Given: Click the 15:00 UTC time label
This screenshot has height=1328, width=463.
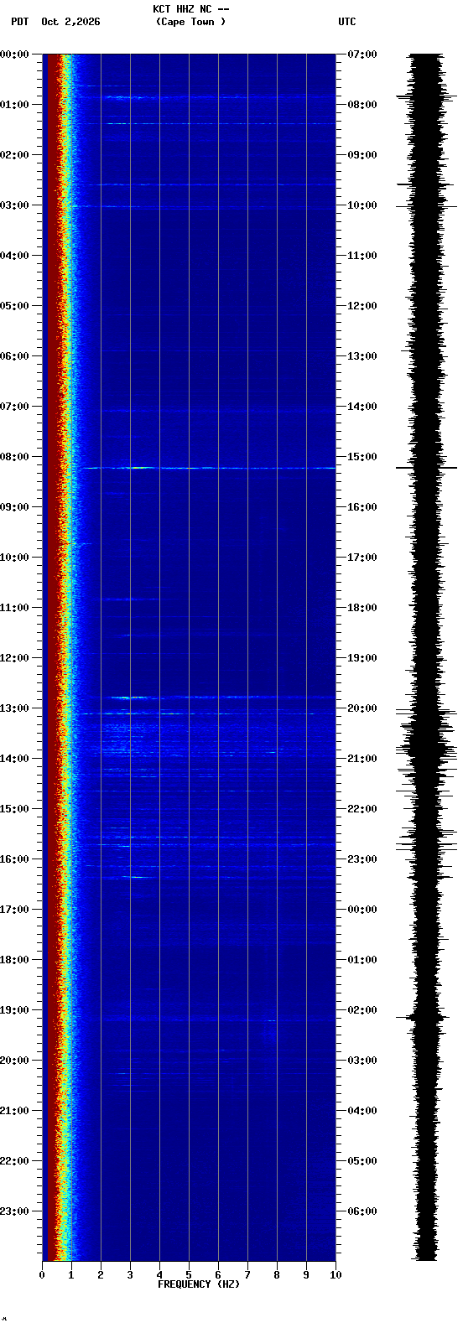Looking at the screenshot, I should (362, 457).
